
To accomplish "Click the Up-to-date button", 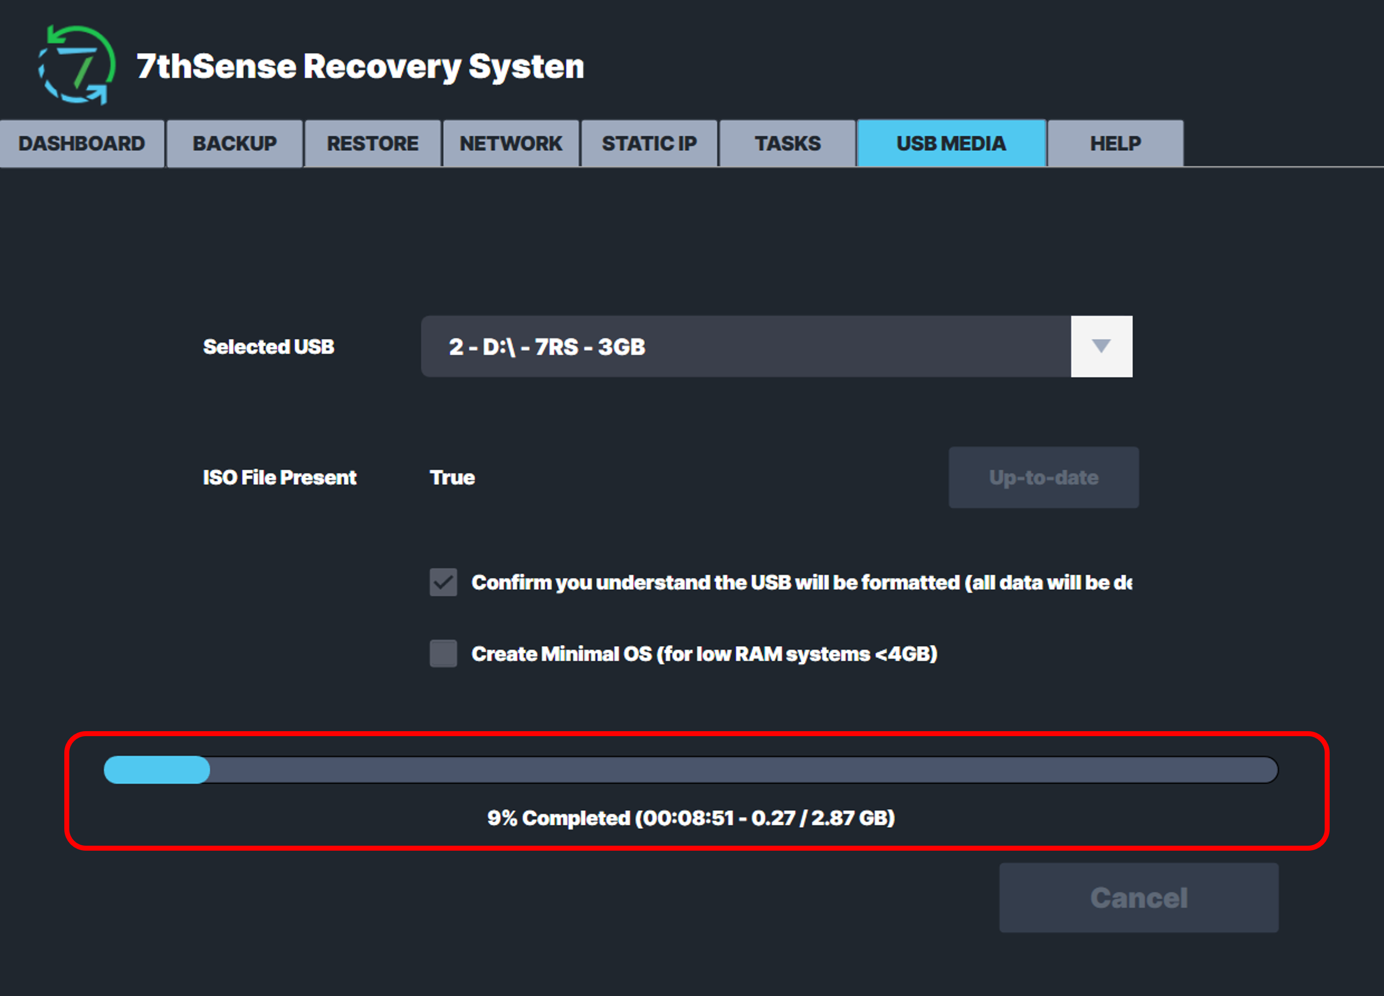I will coord(1043,478).
